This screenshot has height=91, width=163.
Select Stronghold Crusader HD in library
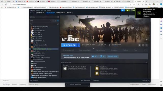39,67
